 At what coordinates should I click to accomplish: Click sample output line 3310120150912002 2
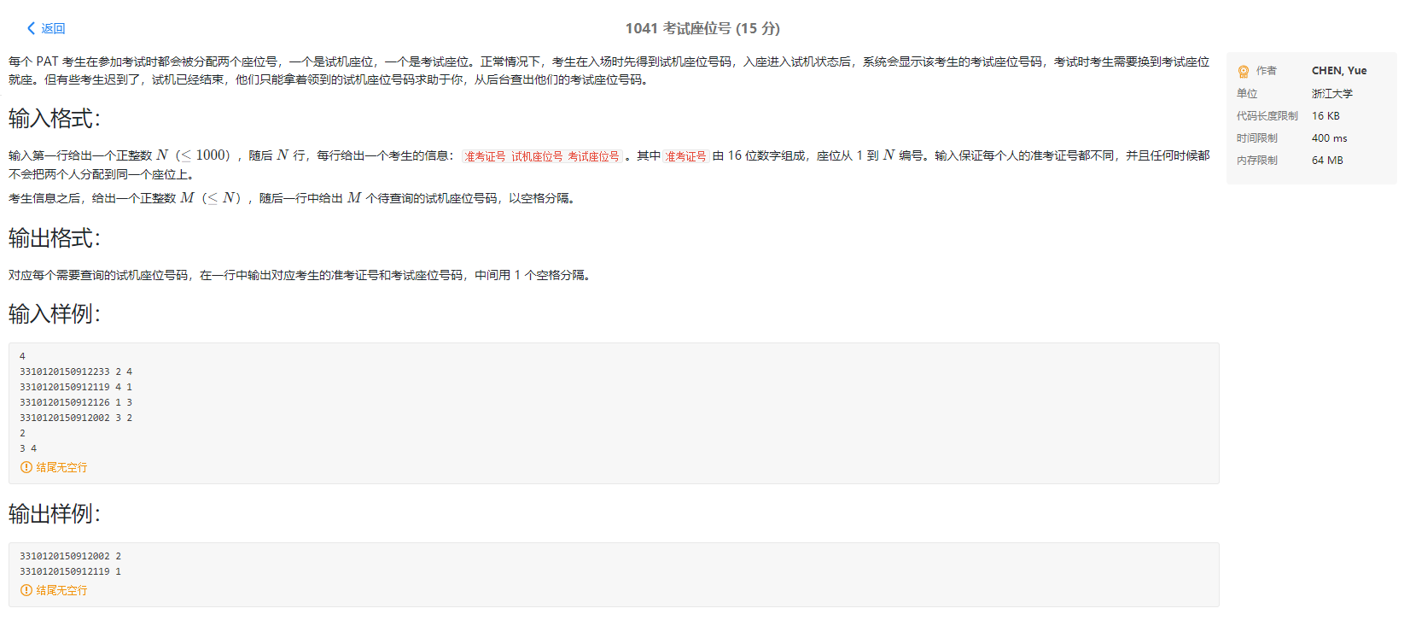click(x=71, y=556)
